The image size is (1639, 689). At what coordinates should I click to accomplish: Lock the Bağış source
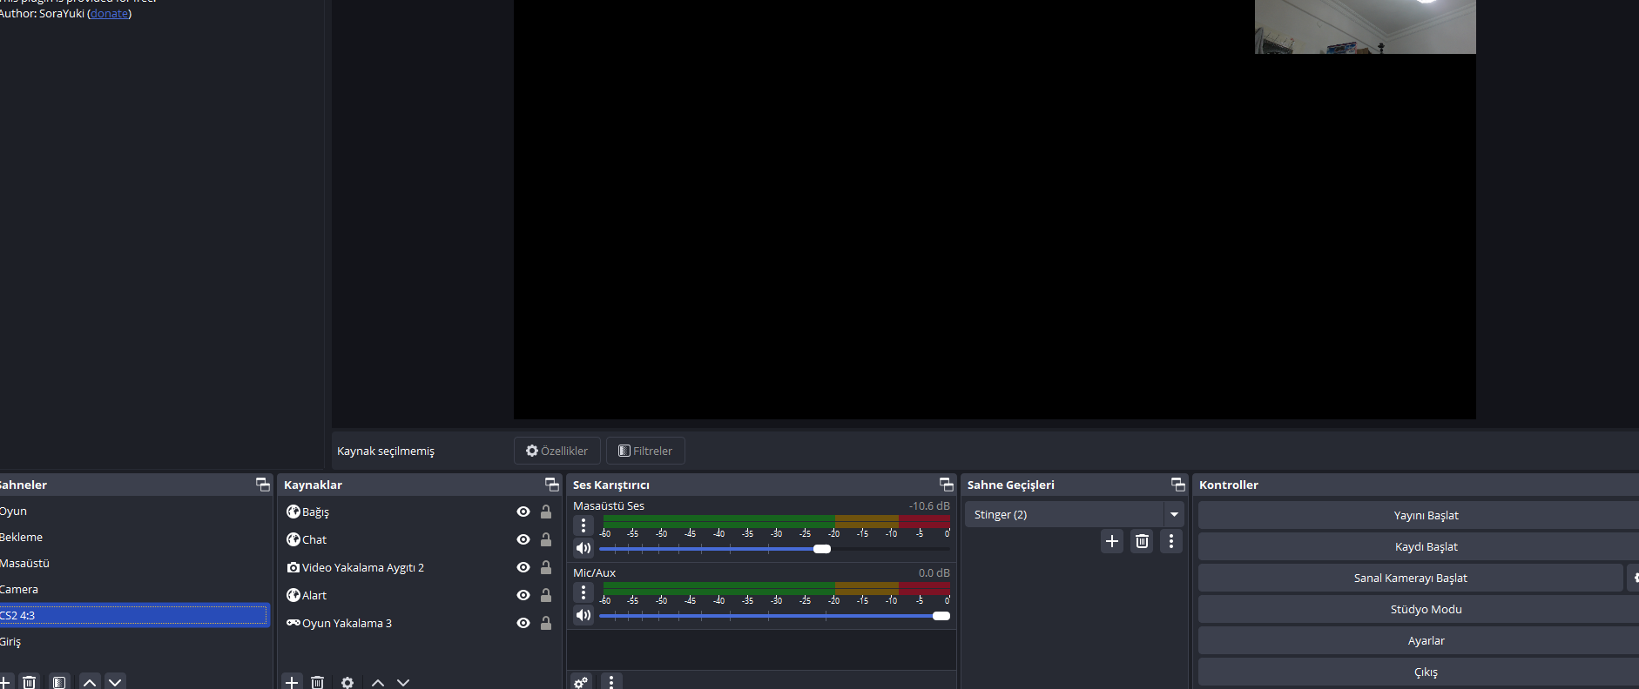coord(546,512)
